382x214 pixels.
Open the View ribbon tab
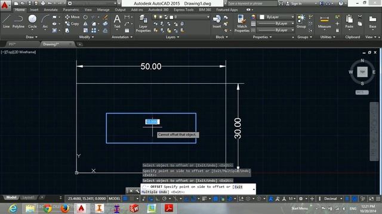point(88,10)
